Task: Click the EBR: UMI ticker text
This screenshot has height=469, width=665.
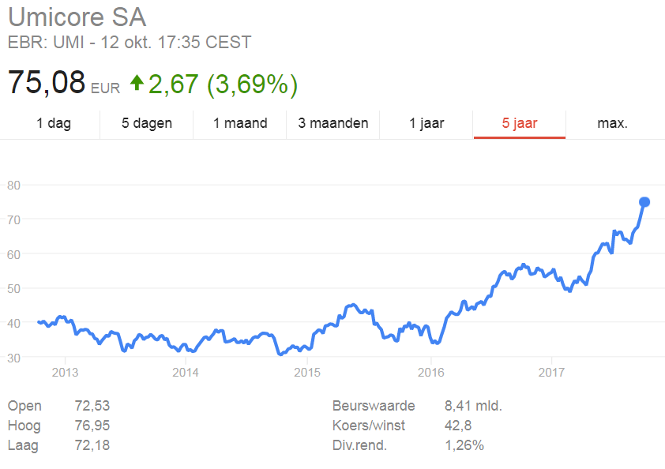Action: [x=46, y=43]
